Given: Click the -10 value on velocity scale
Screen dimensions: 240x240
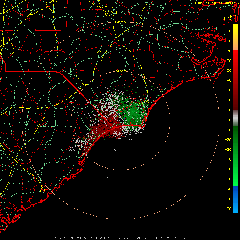Looking at the screenshot, I should [x=228, y=130].
